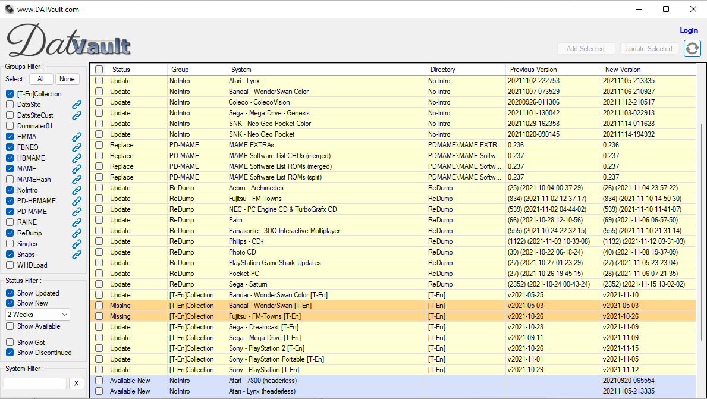Sort table by Directory column header
The width and height of the screenshot is (707, 399).
point(466,70)
